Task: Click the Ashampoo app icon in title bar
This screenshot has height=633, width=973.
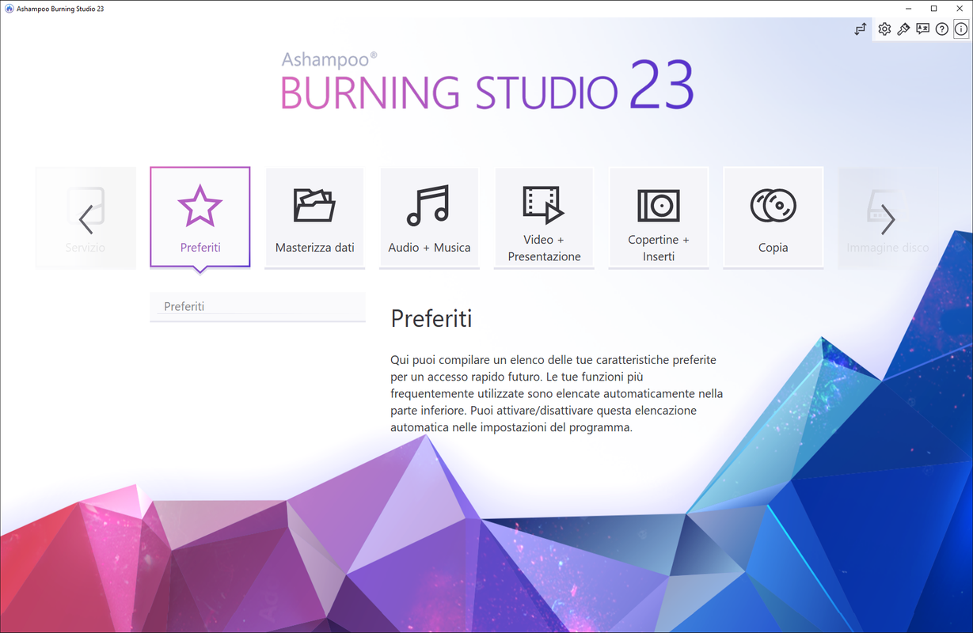Action: click(x=8, y=8)
